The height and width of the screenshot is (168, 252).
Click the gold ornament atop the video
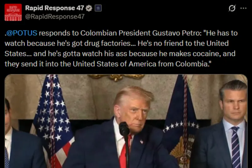[x=116, y=77]
